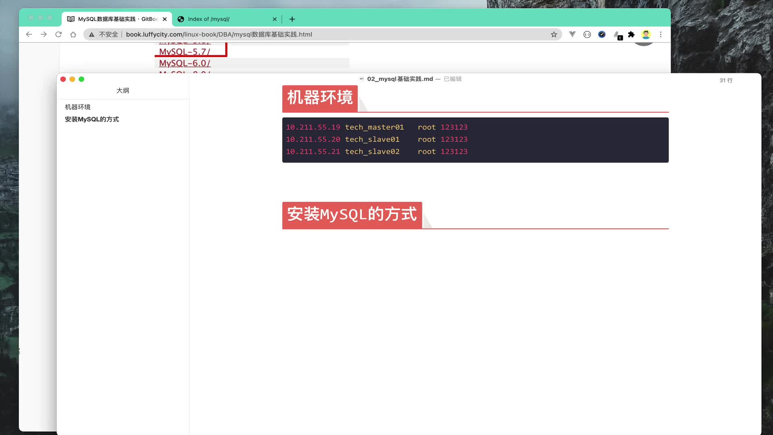Screen dimensions: 773x435
Task: Open the MySQL-6.0/ directory link
Action: point(185,63)
